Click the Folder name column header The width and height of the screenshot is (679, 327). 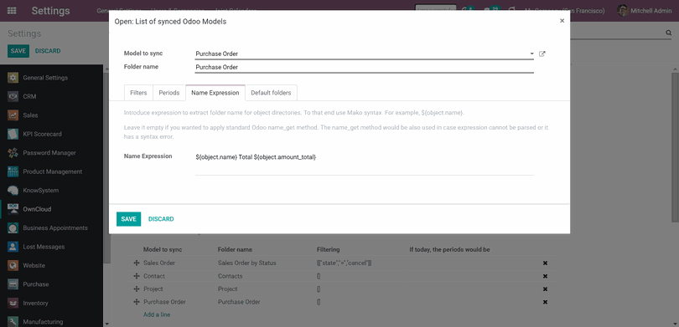click(x=236, y=250)
